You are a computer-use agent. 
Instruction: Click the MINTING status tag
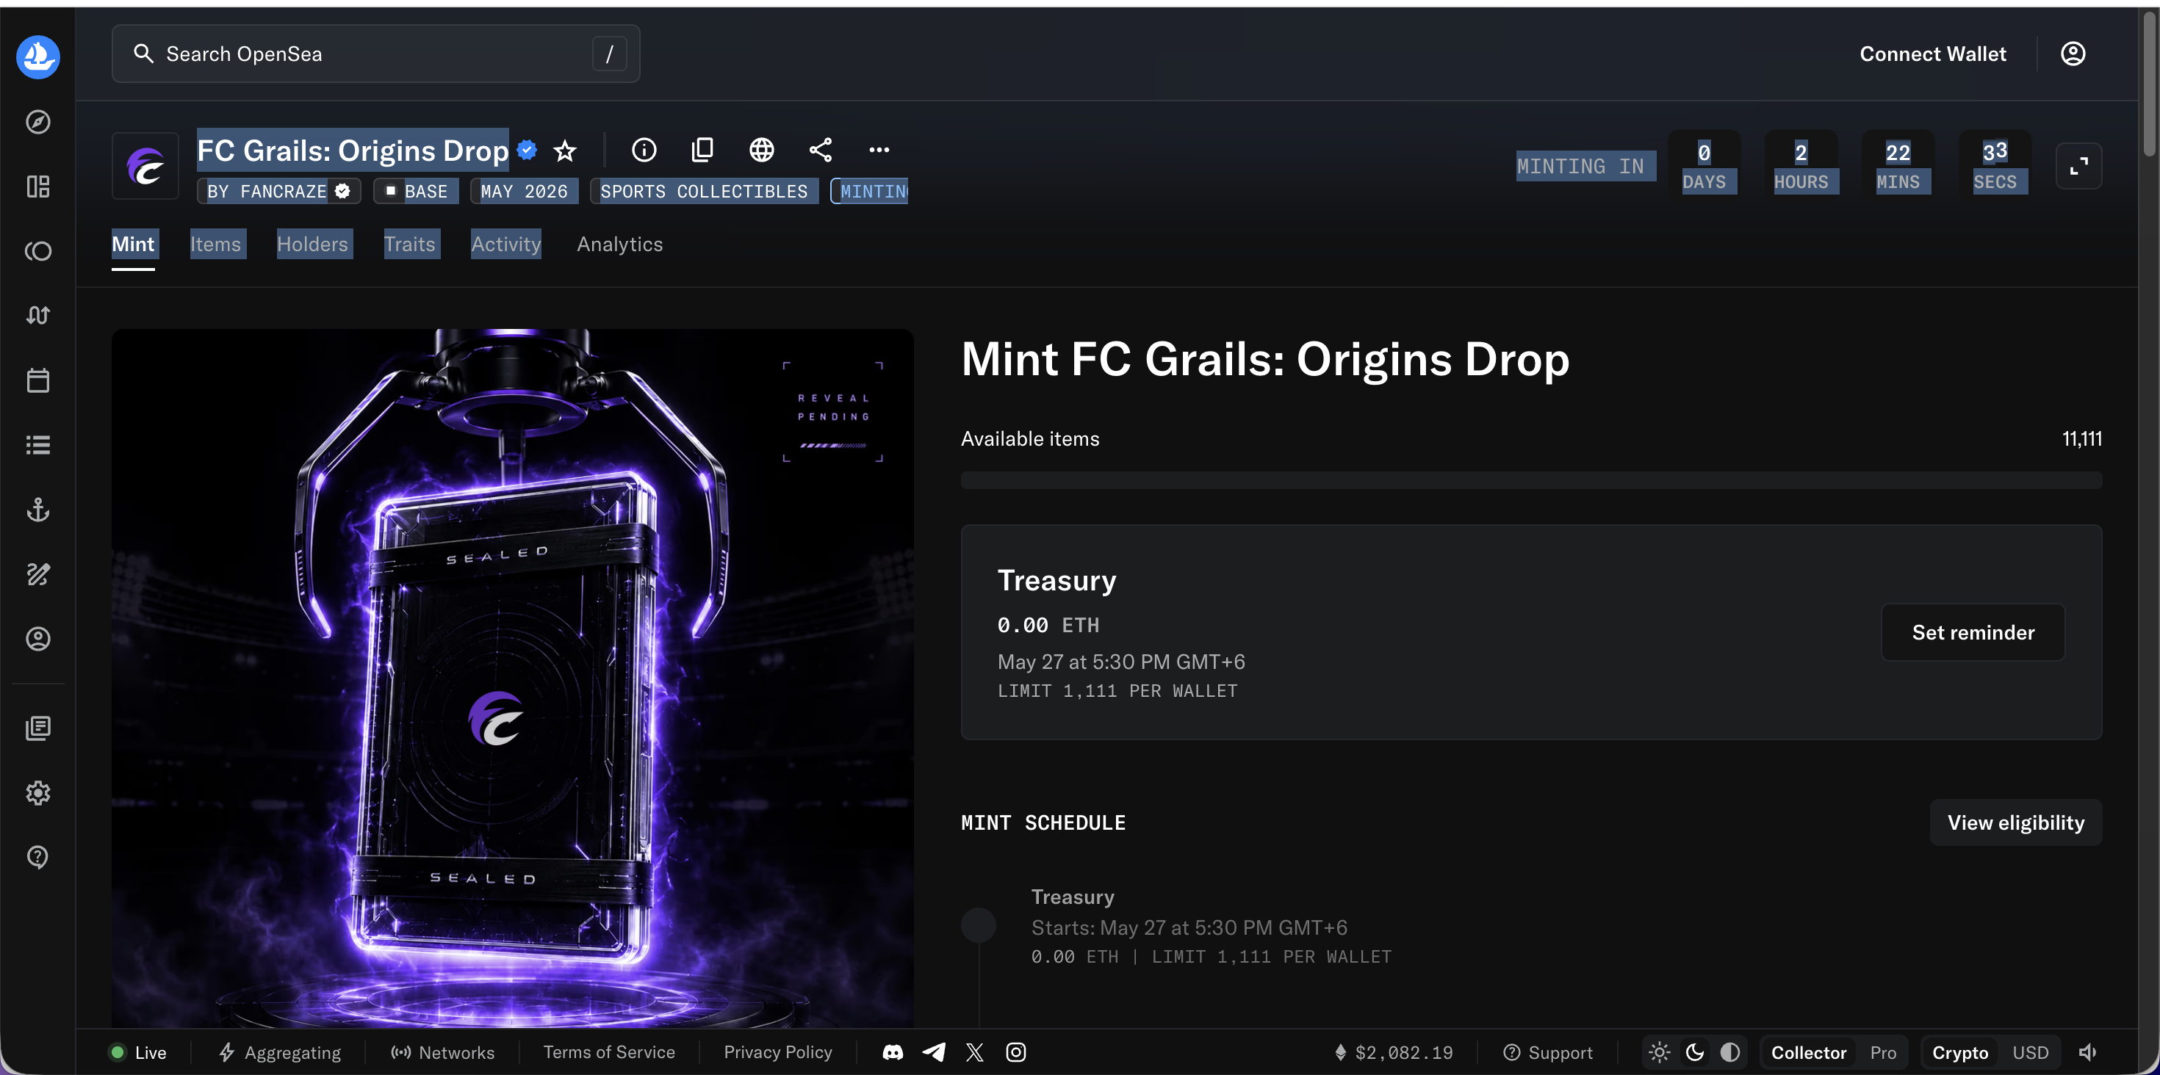click(870, 191)
